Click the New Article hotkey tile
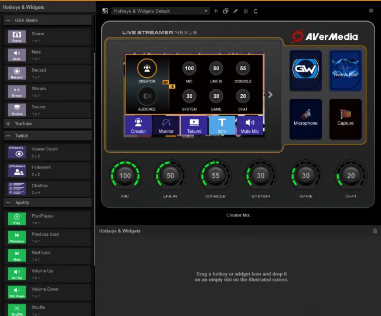Image resolution: width=381 pixels, height=316 pixels. coord(345,71)
